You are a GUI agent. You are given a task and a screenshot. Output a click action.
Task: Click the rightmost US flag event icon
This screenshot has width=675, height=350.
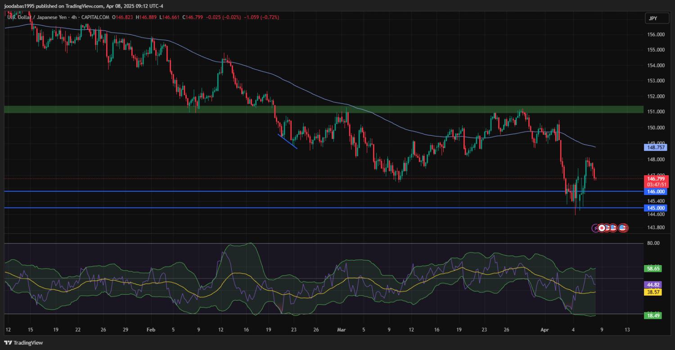(623, 228)
